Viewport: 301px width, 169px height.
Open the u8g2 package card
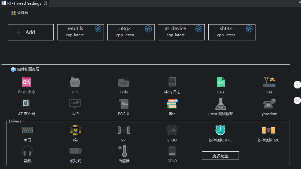tap(131, 32)
